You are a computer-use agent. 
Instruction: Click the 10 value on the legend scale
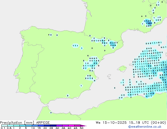(x=33, y=128)
